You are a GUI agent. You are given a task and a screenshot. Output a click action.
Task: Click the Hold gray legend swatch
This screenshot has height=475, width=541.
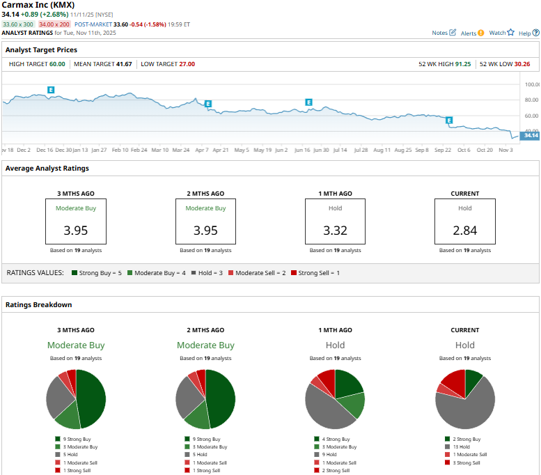(194, 273)
